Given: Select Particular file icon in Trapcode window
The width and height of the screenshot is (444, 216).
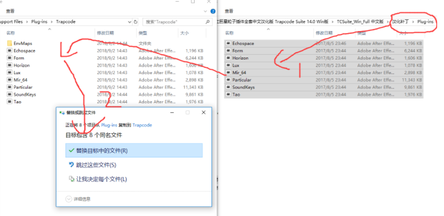Looking at the screenshot, I should (9, 87).
